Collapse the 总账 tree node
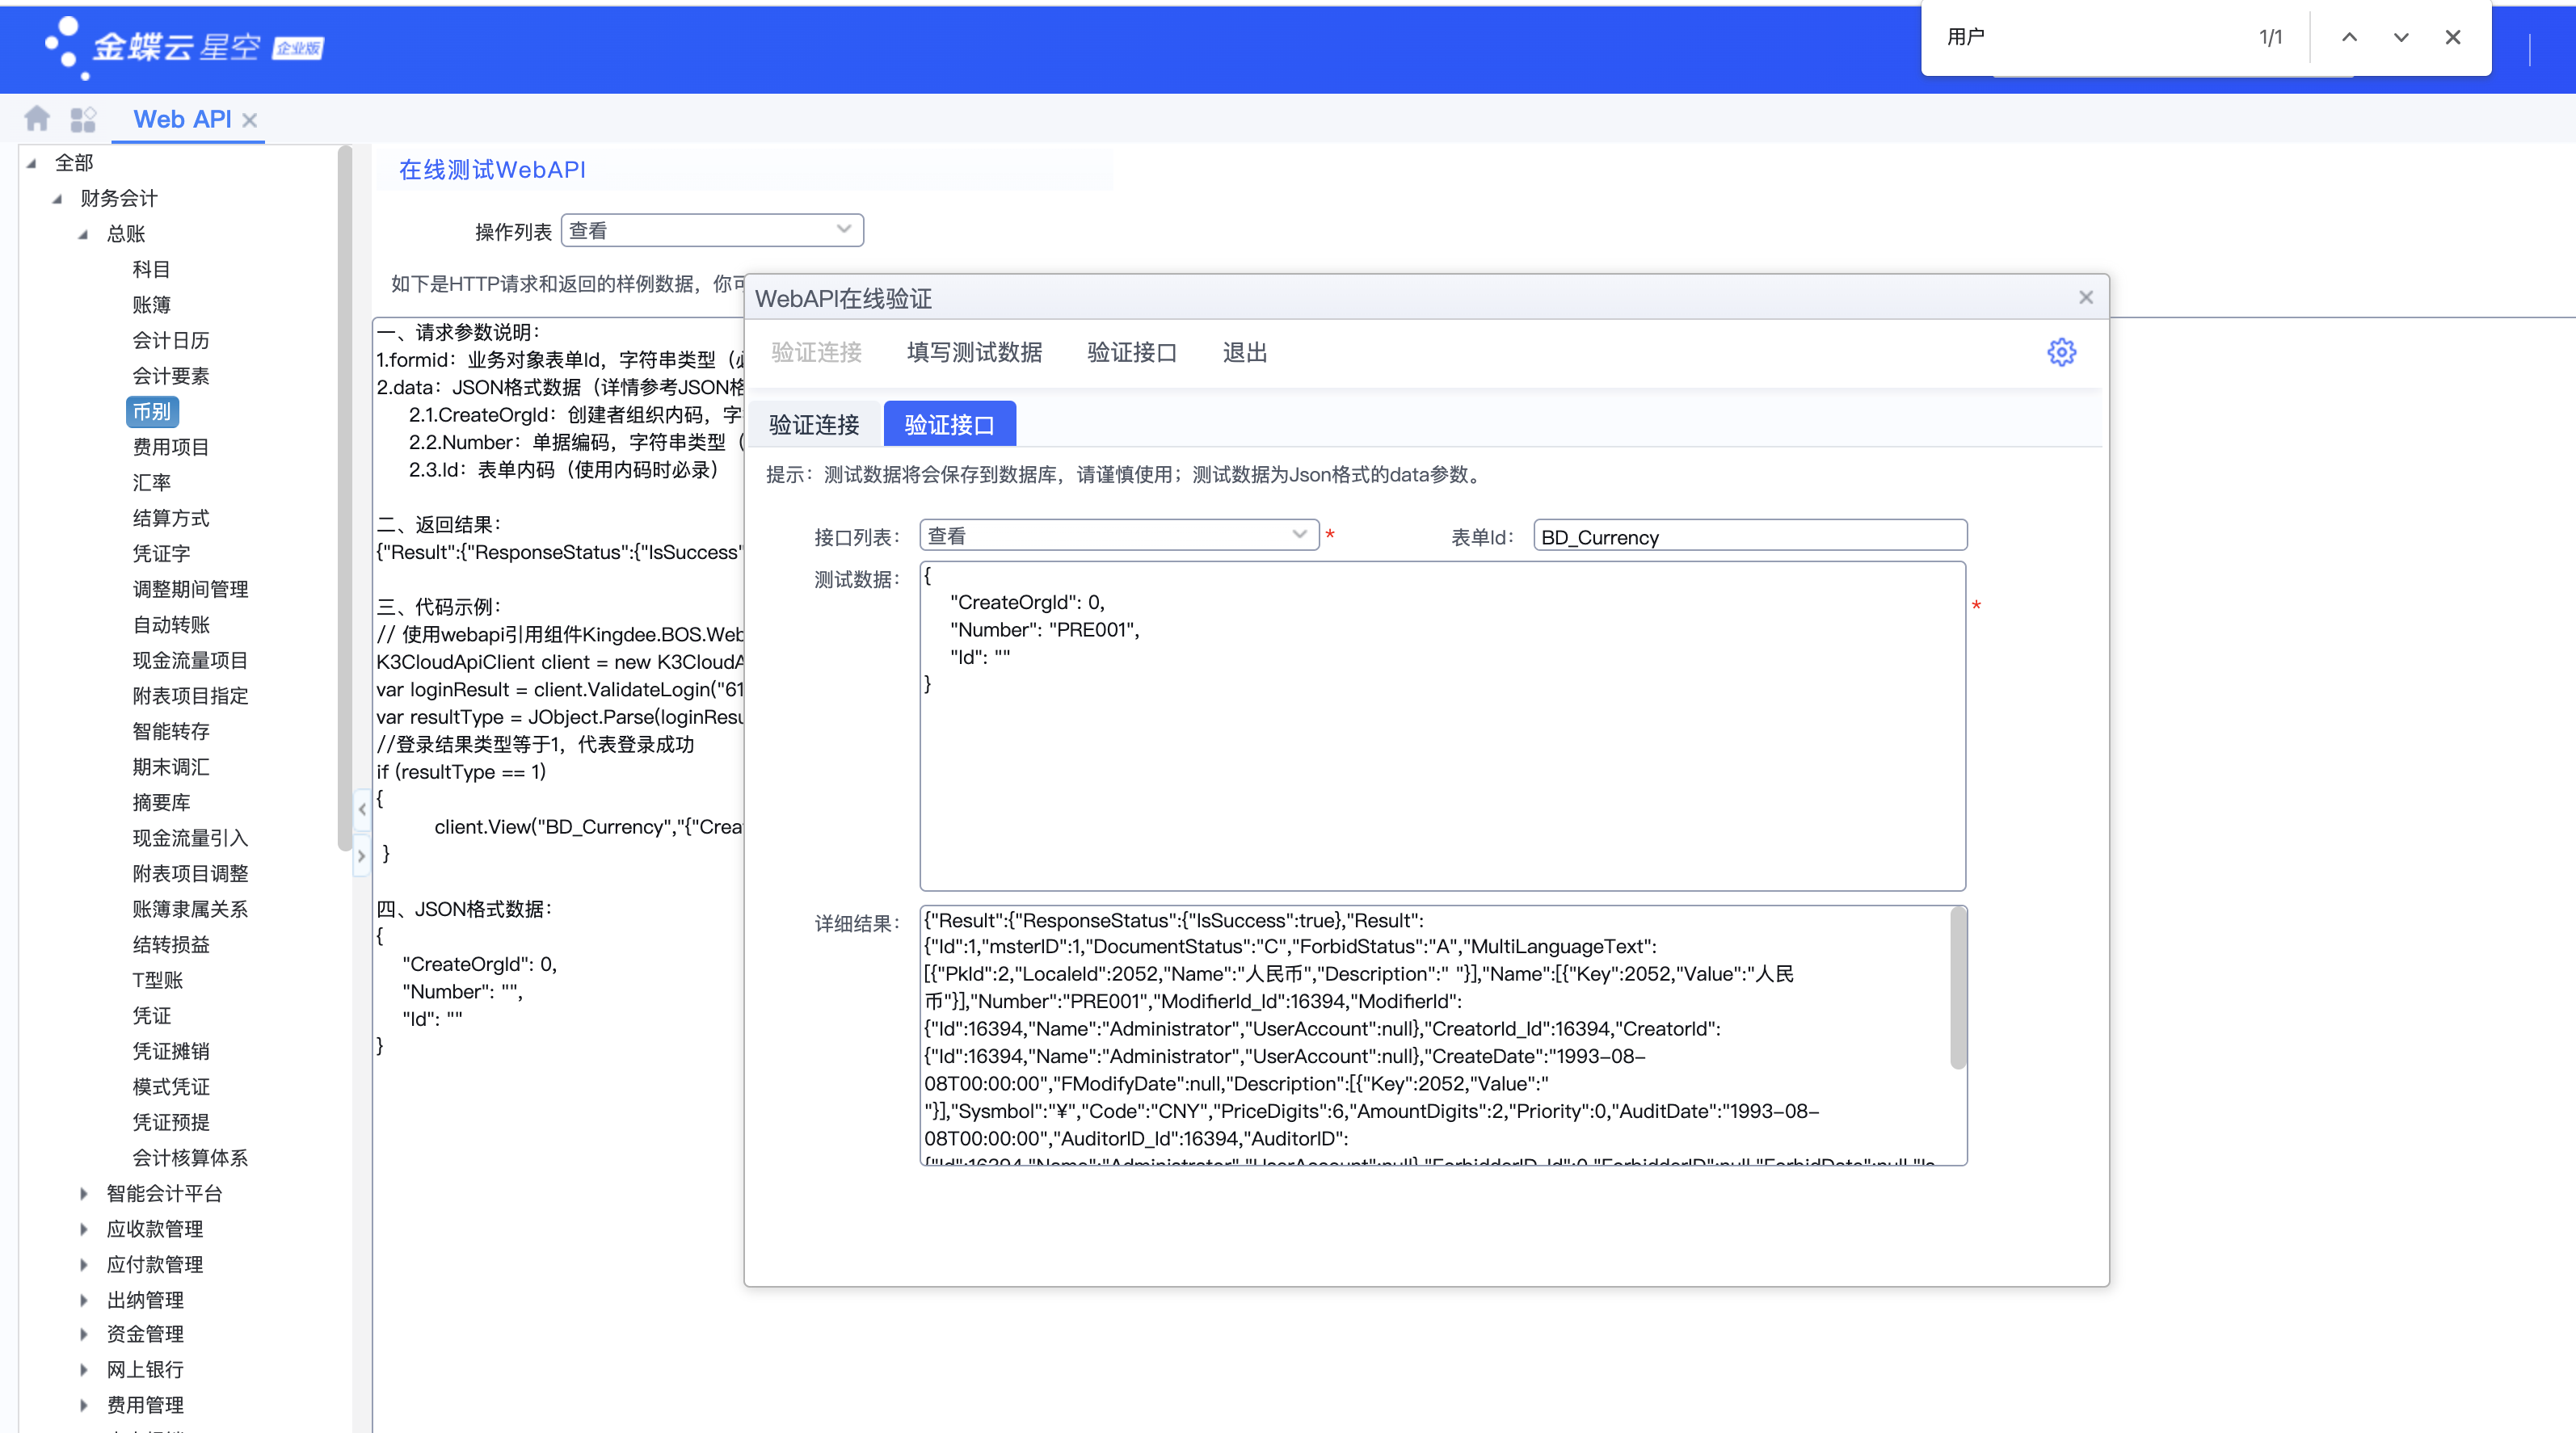2576x1433 pixels. click(84, 234)
